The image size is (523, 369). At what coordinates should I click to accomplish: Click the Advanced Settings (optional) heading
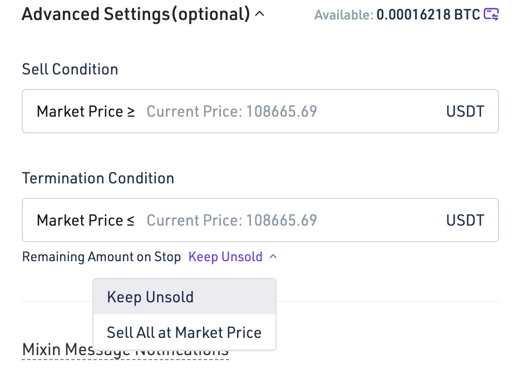(x=136, y=14)
